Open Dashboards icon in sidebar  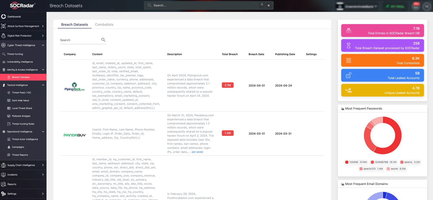[x=4, y=17]
